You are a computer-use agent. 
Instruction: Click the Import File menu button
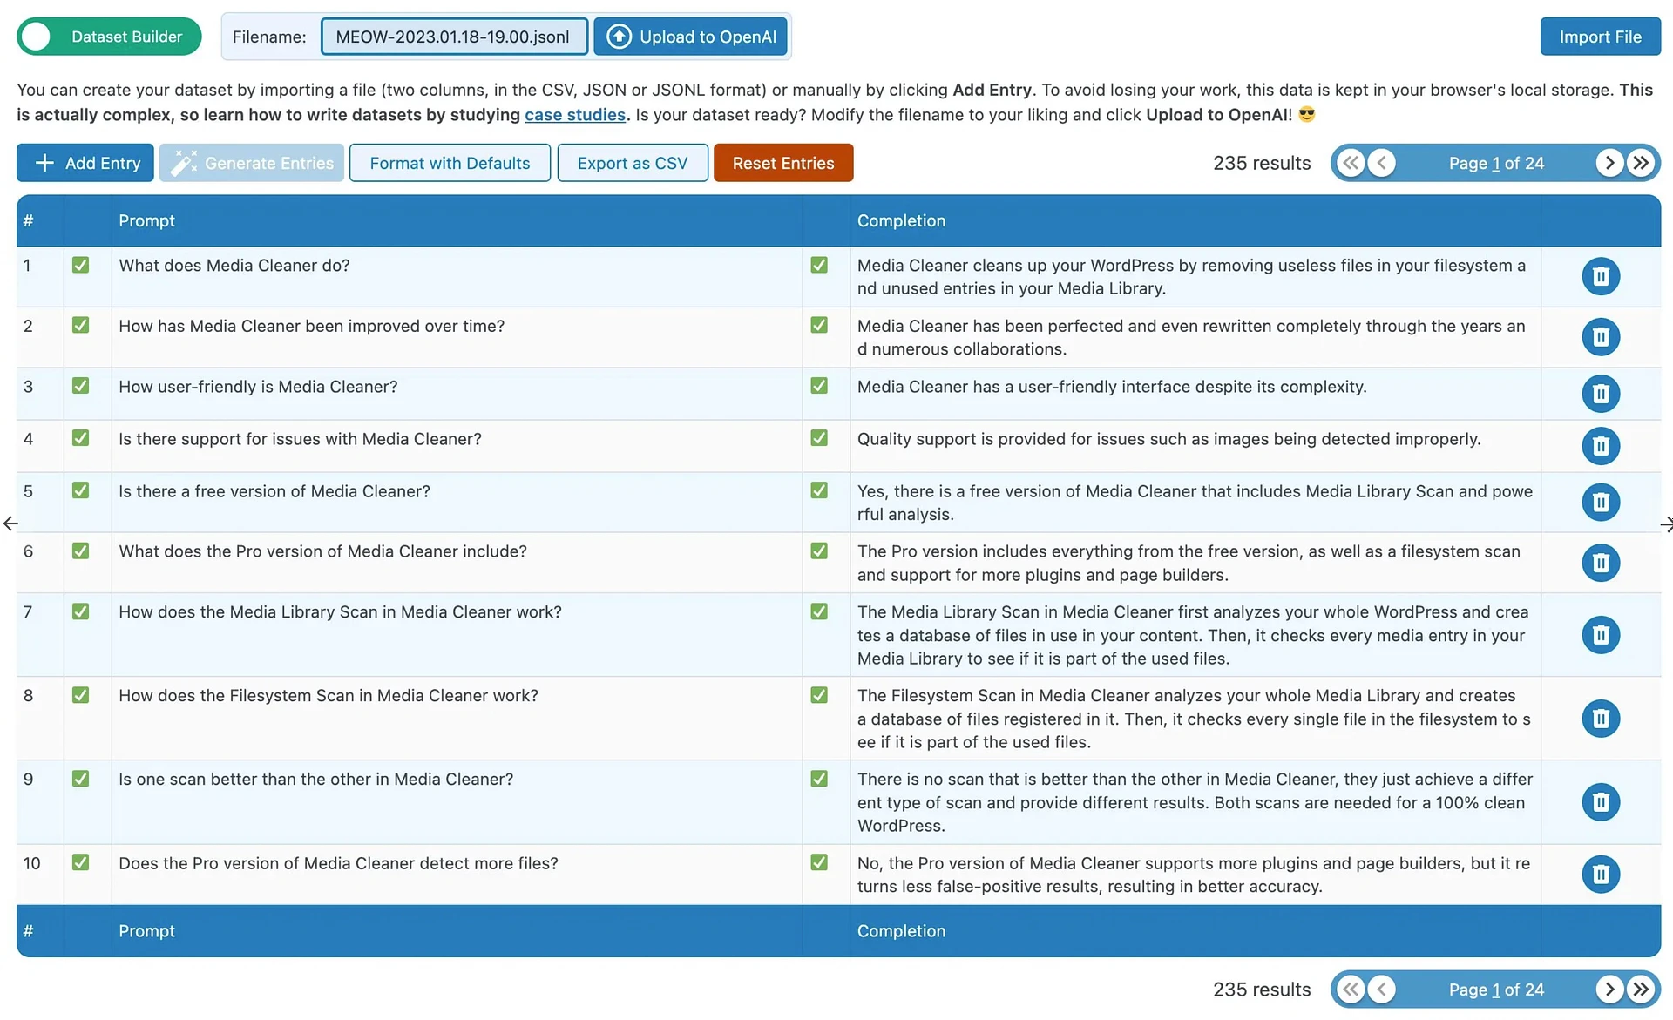coord(1600,36)
